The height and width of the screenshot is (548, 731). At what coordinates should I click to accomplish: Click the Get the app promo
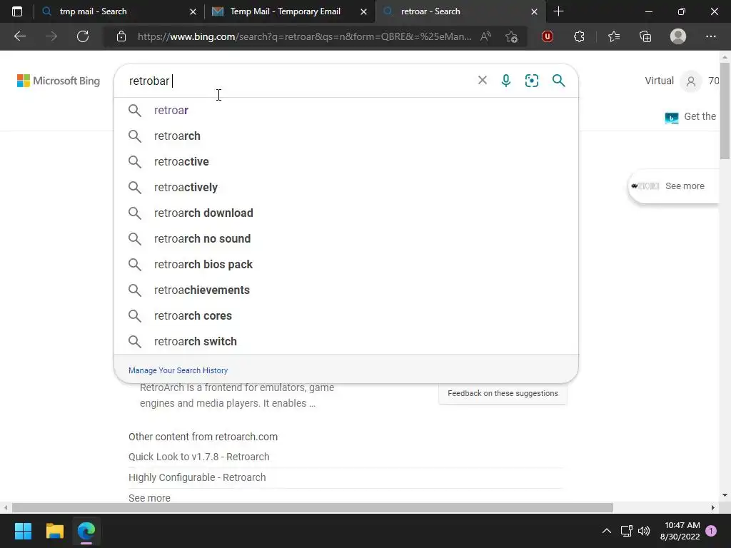[691, 117]
